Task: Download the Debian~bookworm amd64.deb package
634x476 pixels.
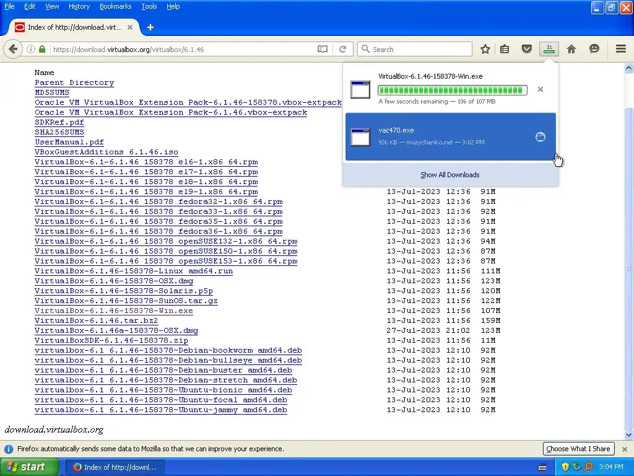Action: coord(168,351)
